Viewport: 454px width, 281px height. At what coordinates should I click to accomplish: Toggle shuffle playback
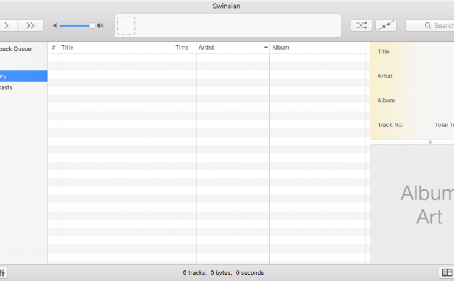tap(361, 25)
